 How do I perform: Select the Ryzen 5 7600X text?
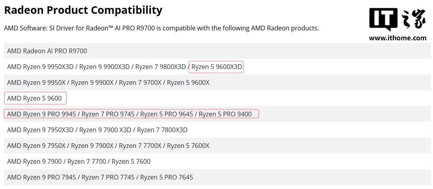[188, 145]
